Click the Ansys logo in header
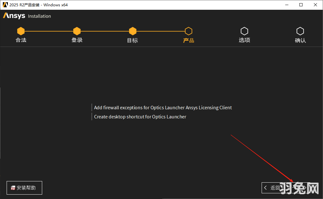323x199 pixels. pyautogui.click(x=14, y=16)
